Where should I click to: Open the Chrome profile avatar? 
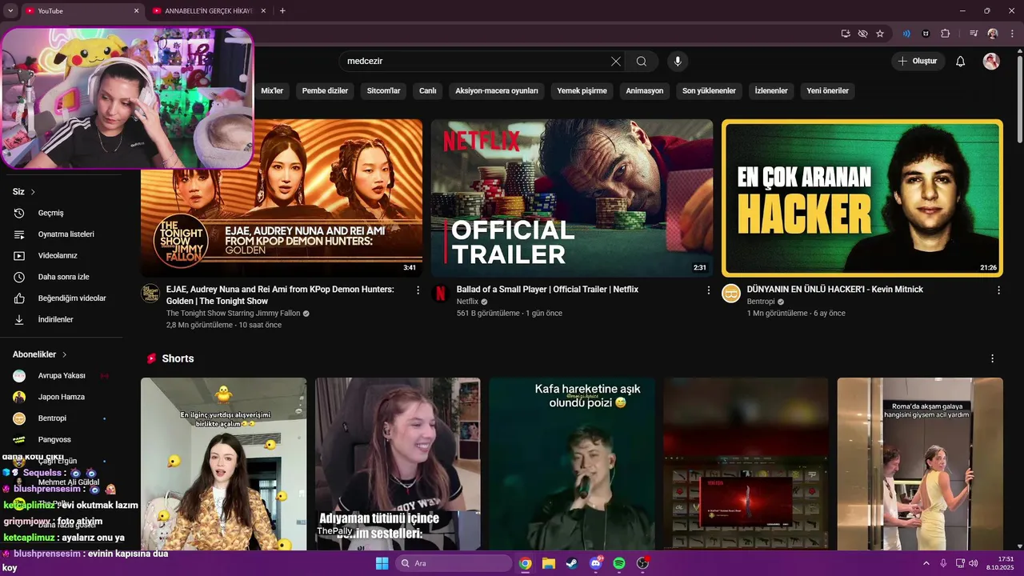pos(993,34)
